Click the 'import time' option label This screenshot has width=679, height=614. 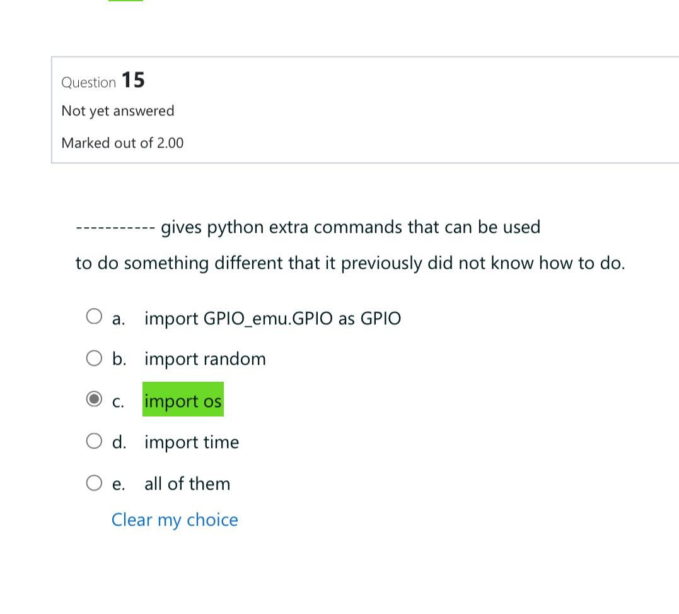point(191,442)
